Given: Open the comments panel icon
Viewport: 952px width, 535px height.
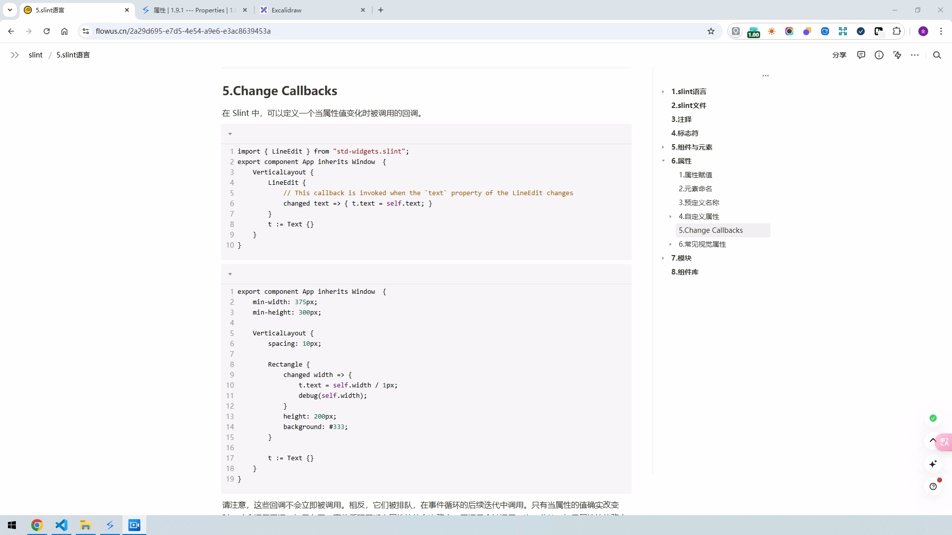Looking at the screenshot, I should [861, 55].
